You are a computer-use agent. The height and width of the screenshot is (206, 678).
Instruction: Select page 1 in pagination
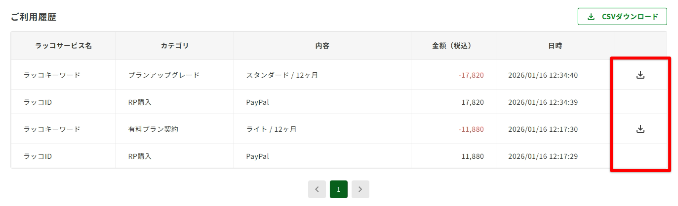click(339, 189)
